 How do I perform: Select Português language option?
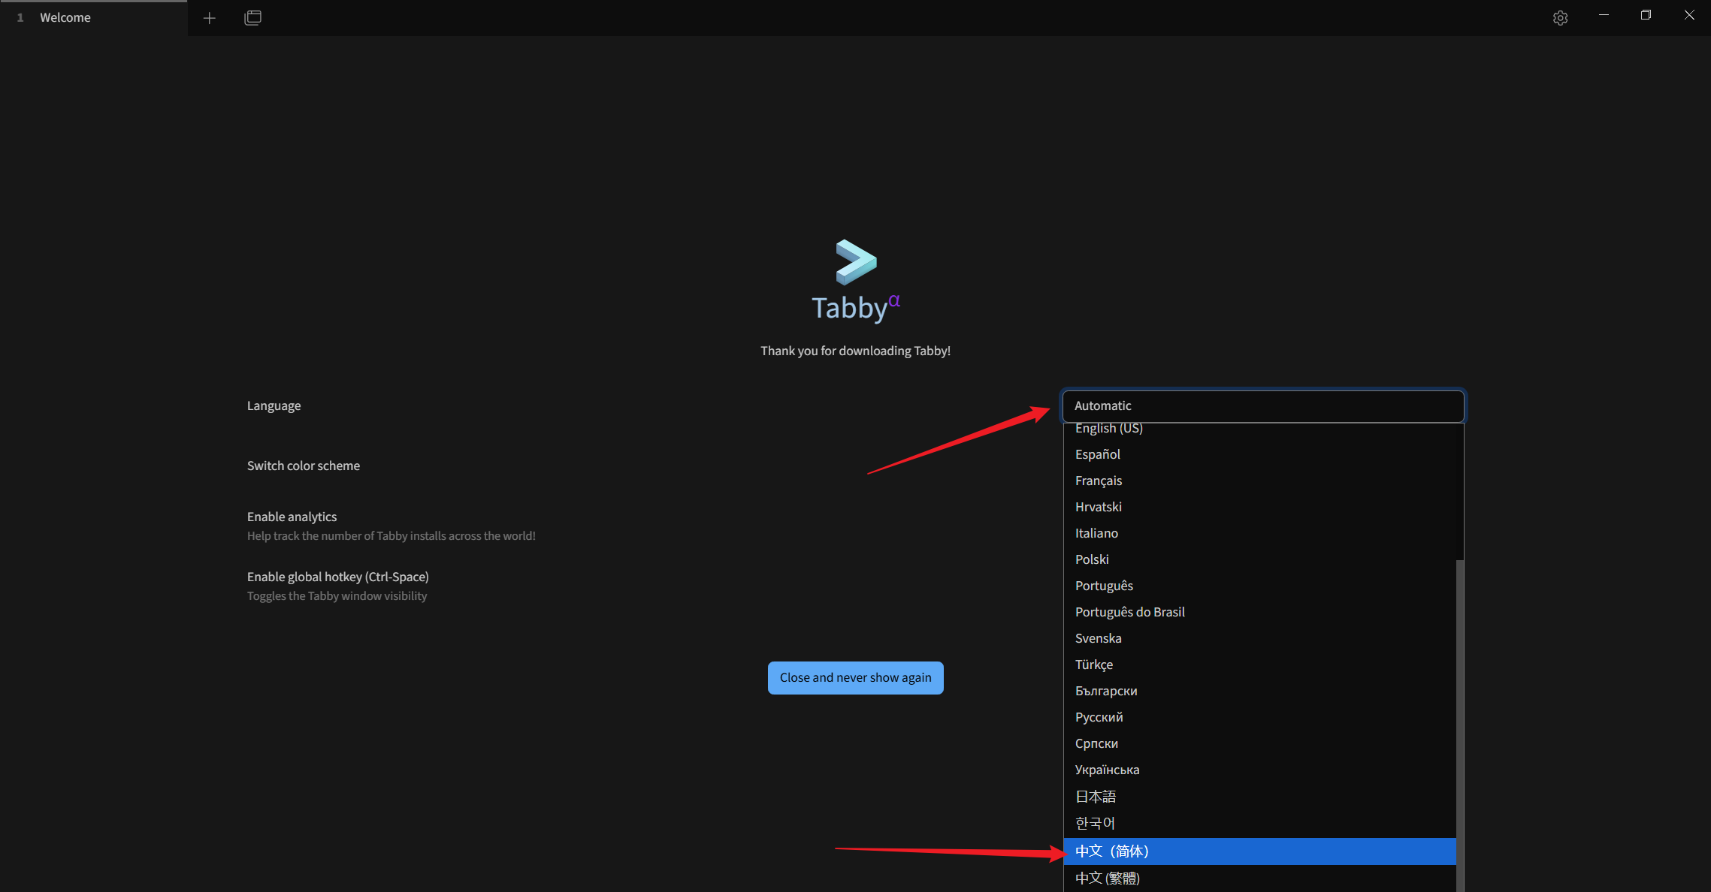pyautogui.click(x=1259, y=586)
